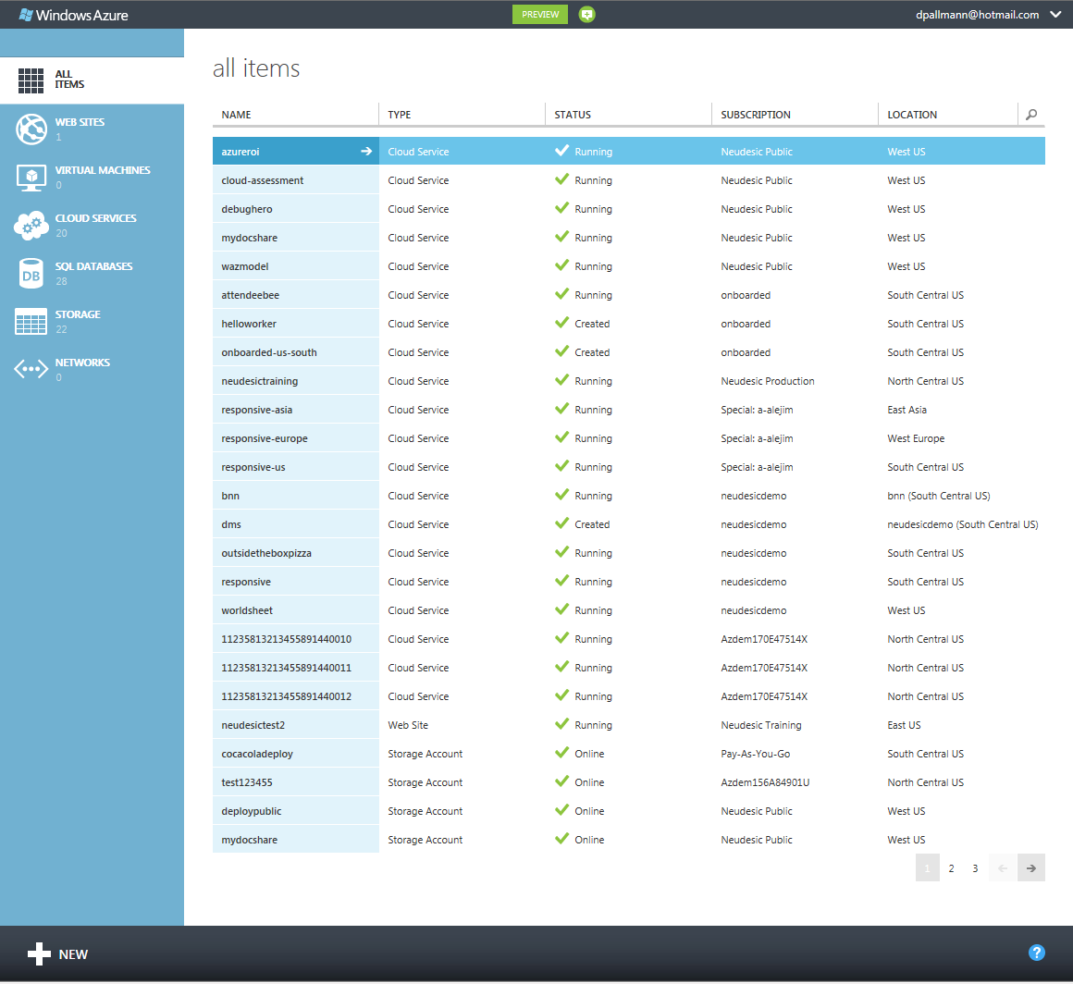The height and width of the screenshot is (984, 1073).
Task: Select the responsive-europe item
Action: pos(265,439)
